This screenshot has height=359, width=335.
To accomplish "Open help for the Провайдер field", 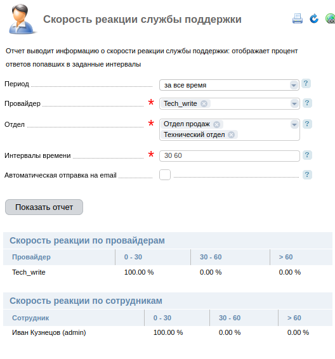I will click(307, 103).
